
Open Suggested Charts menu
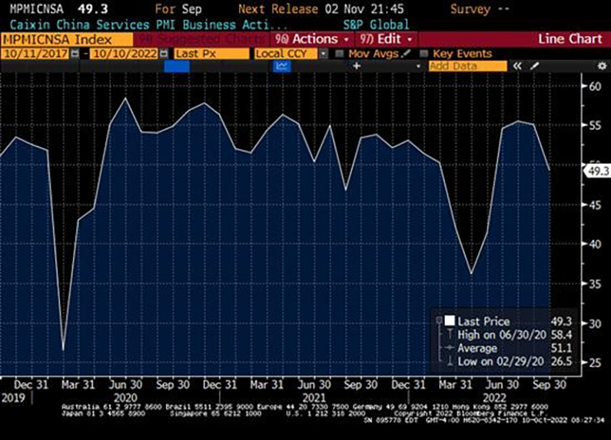pyautogui.click(x=201, y=39)
